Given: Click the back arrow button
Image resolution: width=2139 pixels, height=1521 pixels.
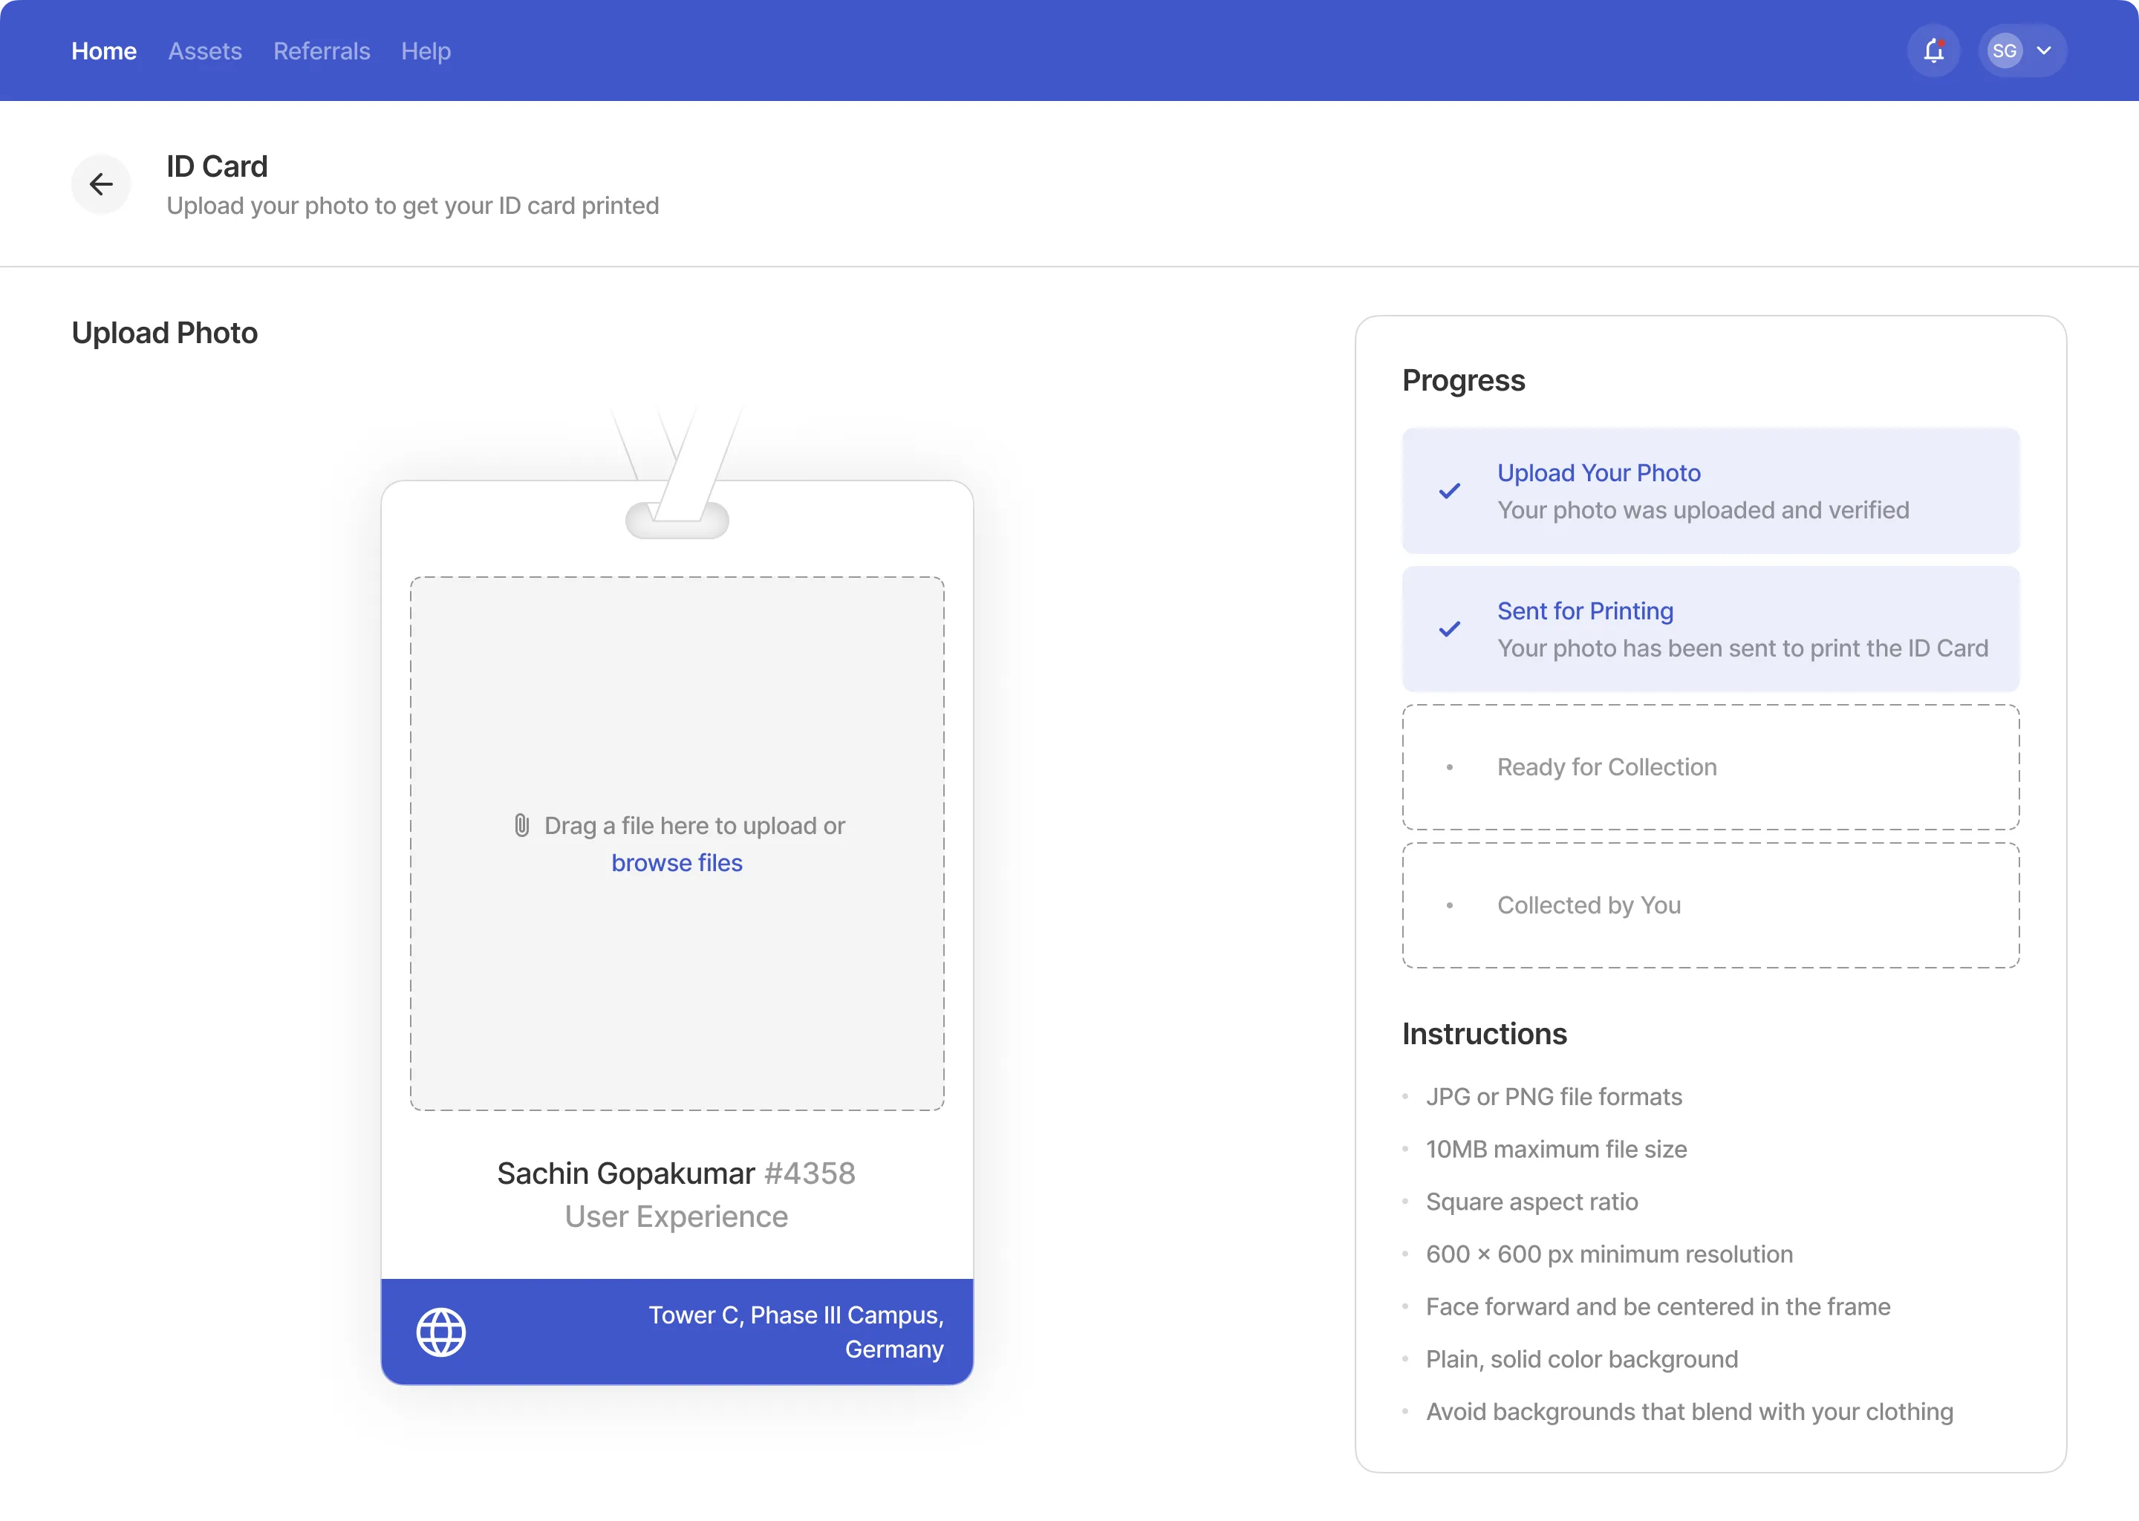Looking at the screenshot, I should coord(101,183).
